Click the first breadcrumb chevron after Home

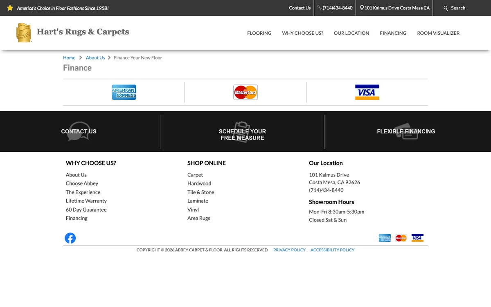pos(81,58)
